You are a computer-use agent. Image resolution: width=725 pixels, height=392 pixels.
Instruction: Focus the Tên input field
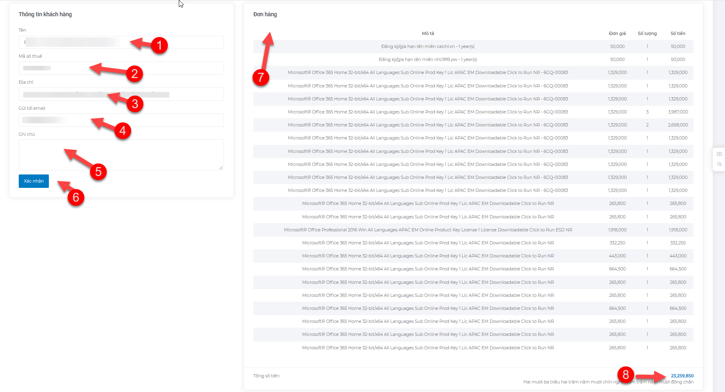pos(121,42)
